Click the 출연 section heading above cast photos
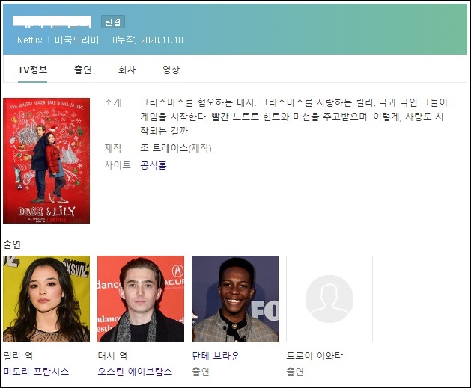The height and width of the screenshot is (388, 471). (x=12, y=244)
